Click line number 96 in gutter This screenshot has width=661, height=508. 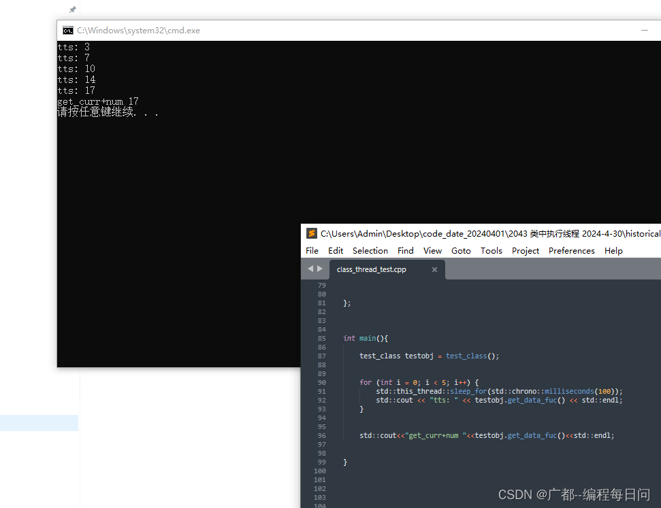(x=321, y=435)
